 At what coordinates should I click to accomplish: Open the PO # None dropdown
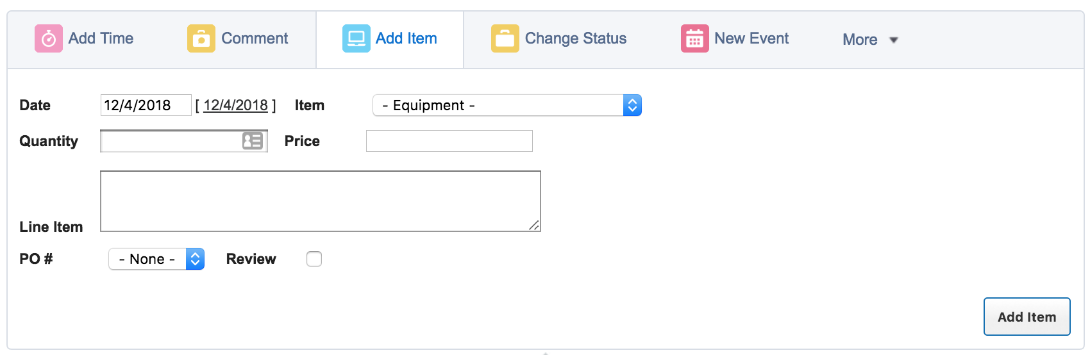coord(156,259)
